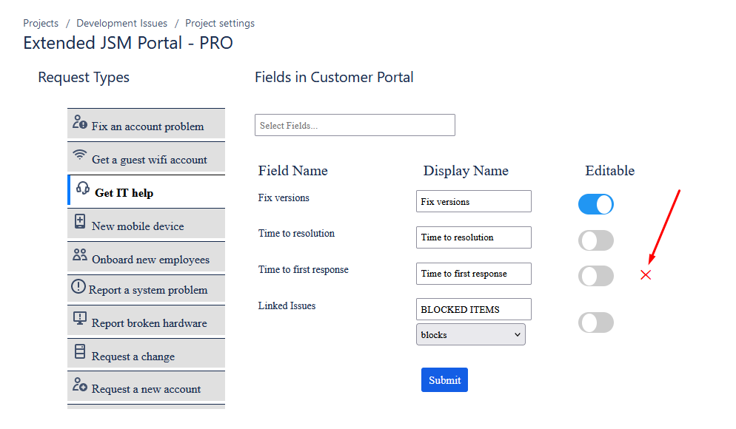This screenshot has width=736, height=429.
Task: Disable Editable toggle for Fix versions
Action: pos(596,204)
